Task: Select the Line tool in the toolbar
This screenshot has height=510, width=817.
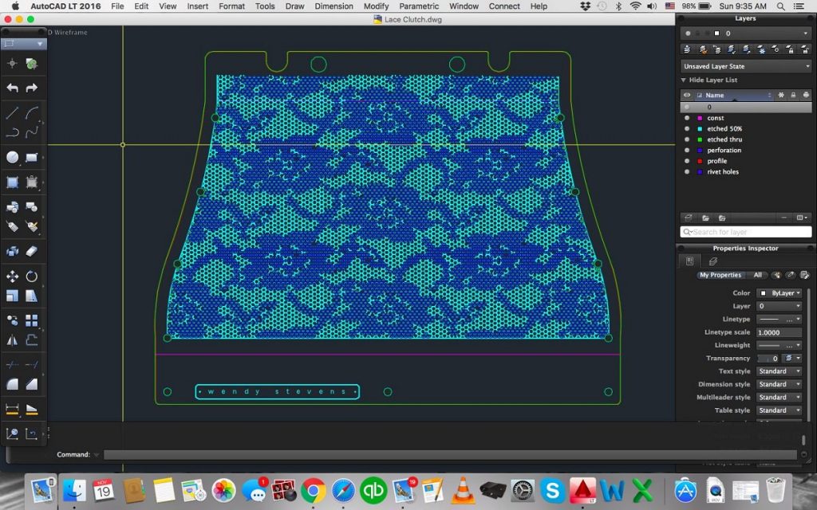Action: (x=11, y=112)
